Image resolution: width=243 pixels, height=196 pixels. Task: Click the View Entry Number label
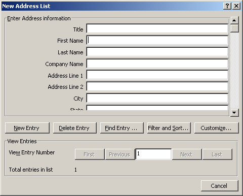[32, 152]
